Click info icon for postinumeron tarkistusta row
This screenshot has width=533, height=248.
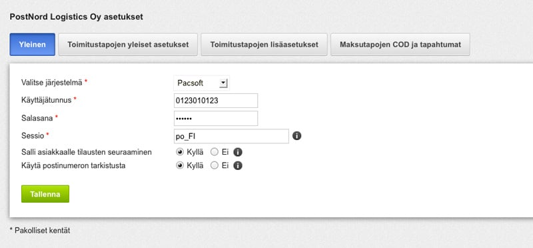pyautogui.click(x=238, y=166)
